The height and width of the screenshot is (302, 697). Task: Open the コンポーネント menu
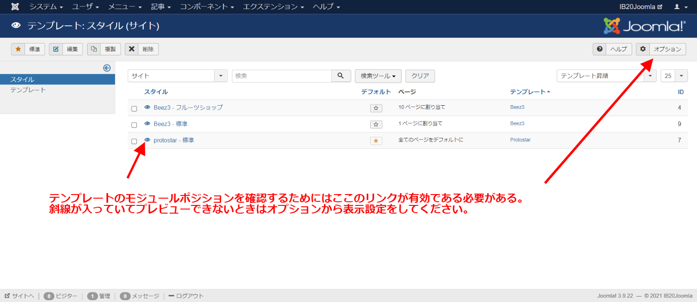pyautogui.click(x=207, y=7)
